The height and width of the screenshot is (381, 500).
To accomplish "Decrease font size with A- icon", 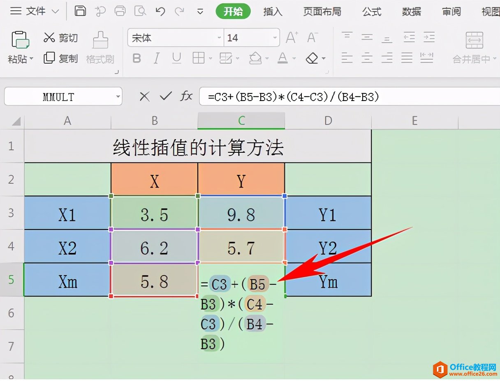I will click(x=312, y=38).
